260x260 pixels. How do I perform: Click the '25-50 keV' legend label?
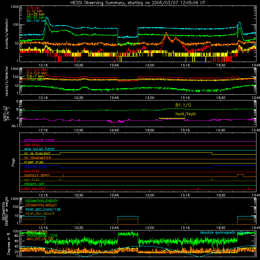click(x=36, y=18)
